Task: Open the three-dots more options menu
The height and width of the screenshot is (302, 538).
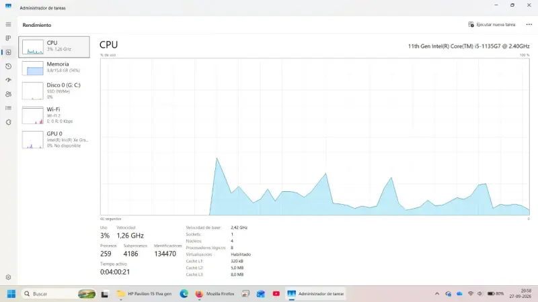Action: point(529,25)
